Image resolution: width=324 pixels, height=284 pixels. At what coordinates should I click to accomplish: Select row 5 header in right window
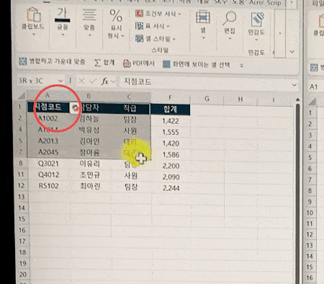pyautogui.click(x=310, y=158)
